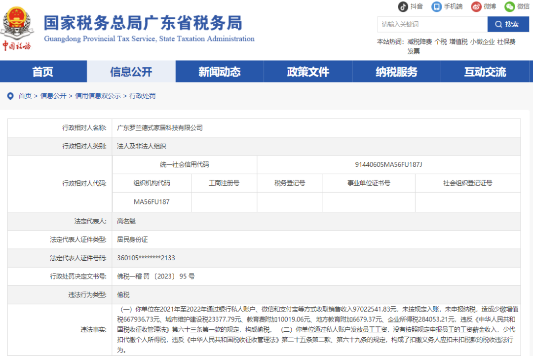Click credit code 91440605MA56FU187J
Screen dimensions: 533x356
(x=388, y=164)
